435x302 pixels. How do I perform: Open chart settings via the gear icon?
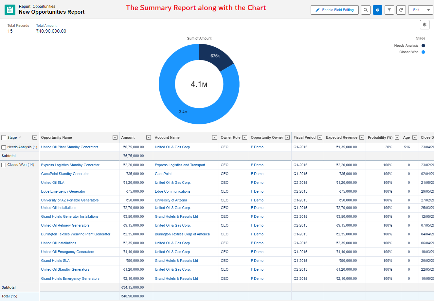pos(425,24)
